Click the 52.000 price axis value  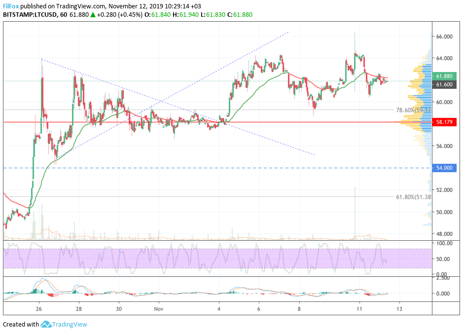pos(444,190)
